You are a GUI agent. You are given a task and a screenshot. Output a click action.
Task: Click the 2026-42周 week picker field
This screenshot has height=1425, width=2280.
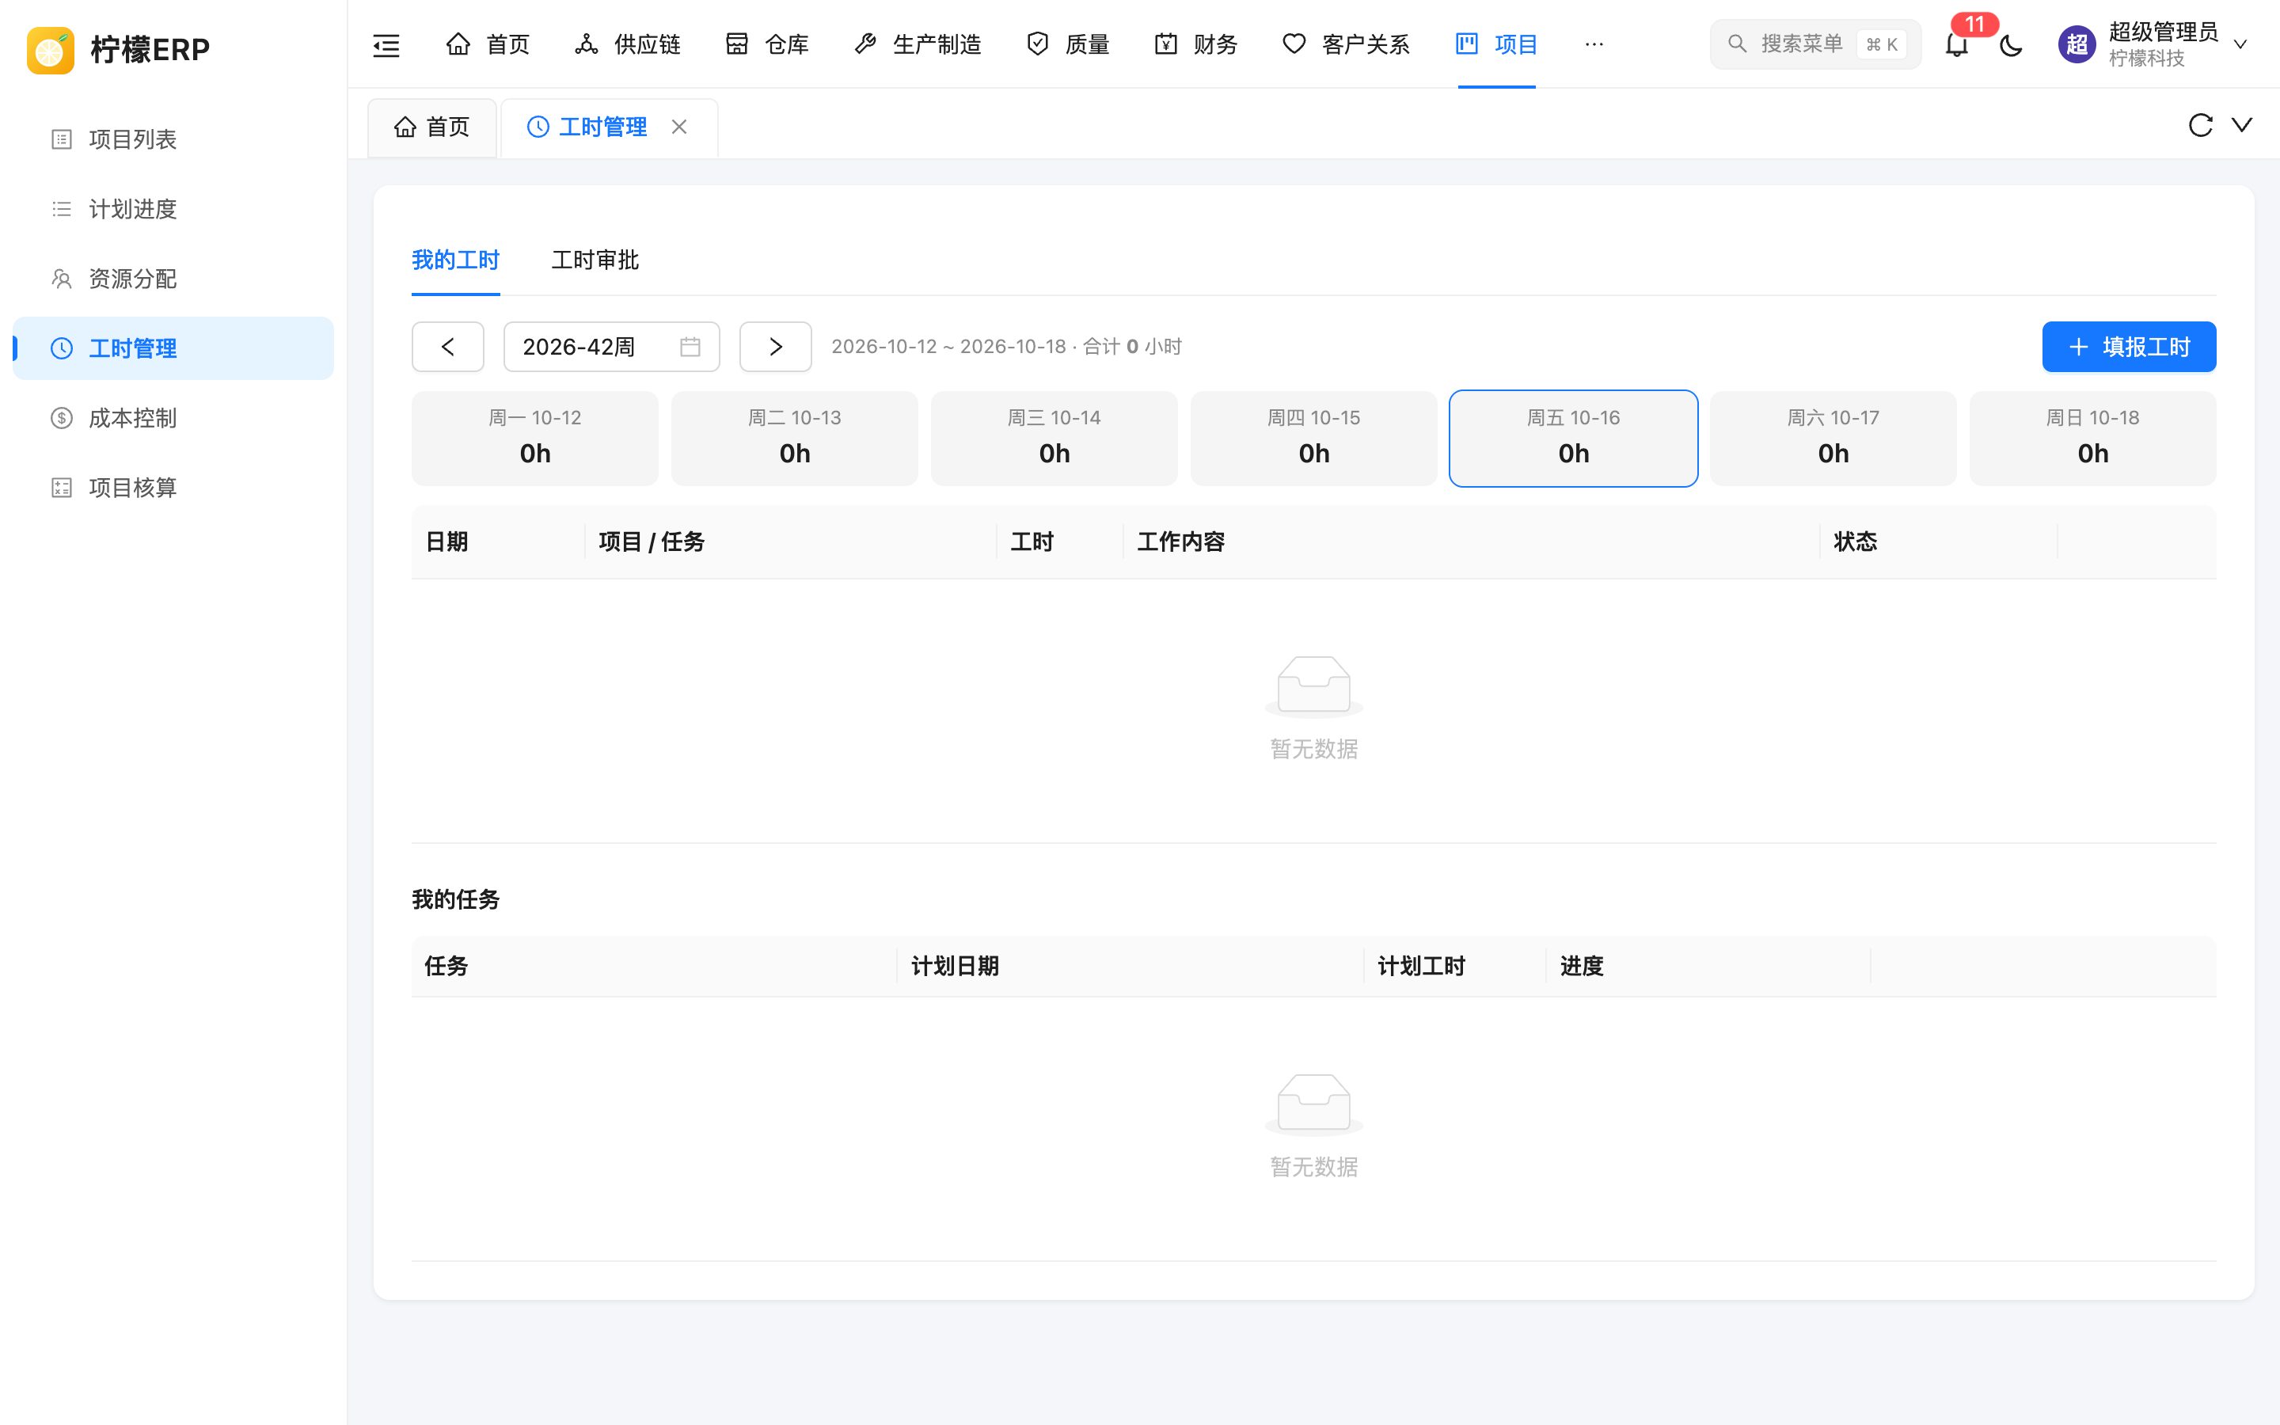click(x=613, y=347)
